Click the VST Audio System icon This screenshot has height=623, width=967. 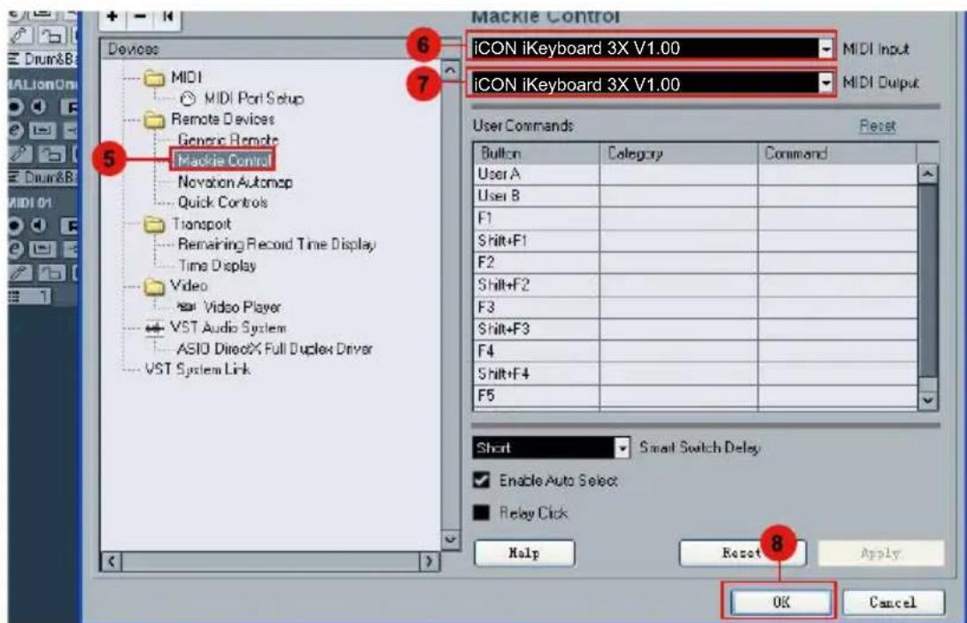click(153, 328)
